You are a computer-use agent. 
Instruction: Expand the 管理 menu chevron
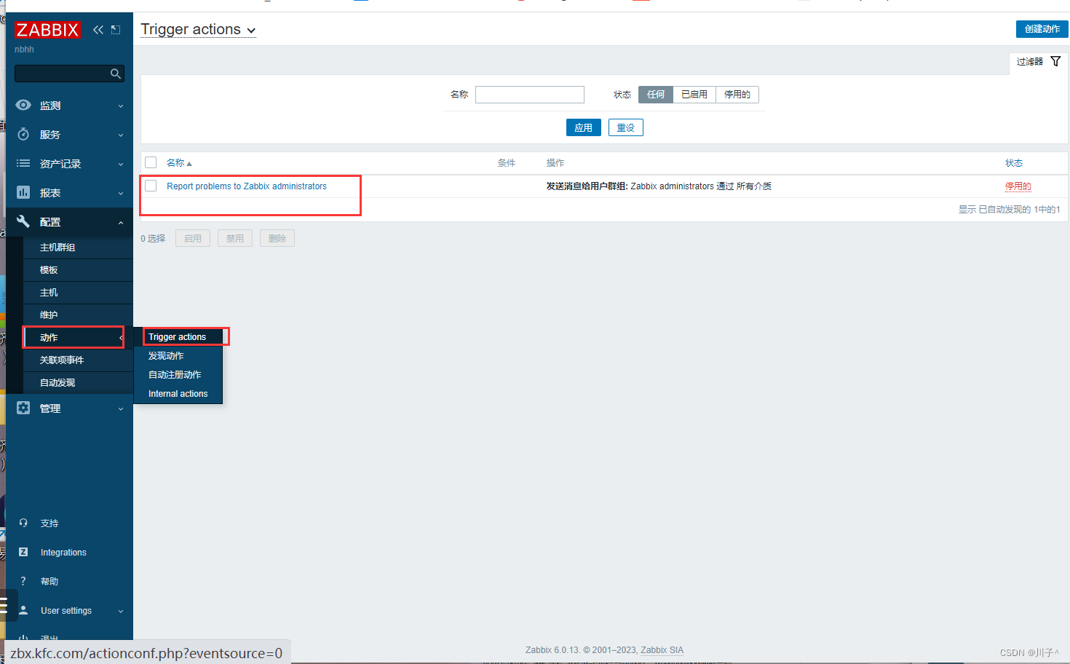click(x=121, y=408)
